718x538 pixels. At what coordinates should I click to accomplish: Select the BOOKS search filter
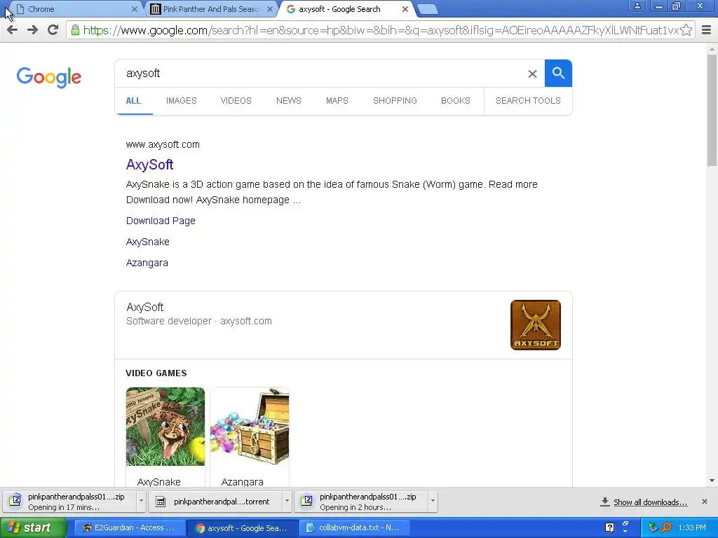point(456,101)
